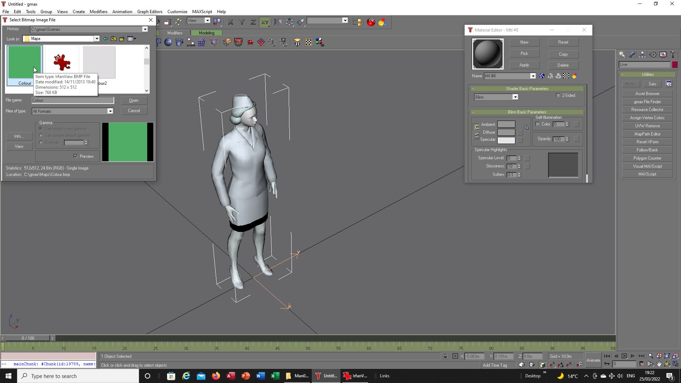Expand the History path dropdown

145,29
